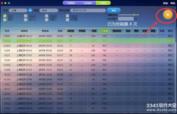Click the green maximize window dot
Screen dimensions: 177x114
(x=9, y=3)
